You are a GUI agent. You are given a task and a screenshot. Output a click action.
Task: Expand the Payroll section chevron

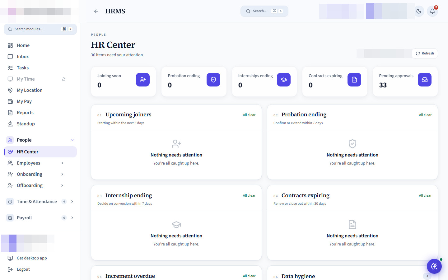click(x=72, y=218)
